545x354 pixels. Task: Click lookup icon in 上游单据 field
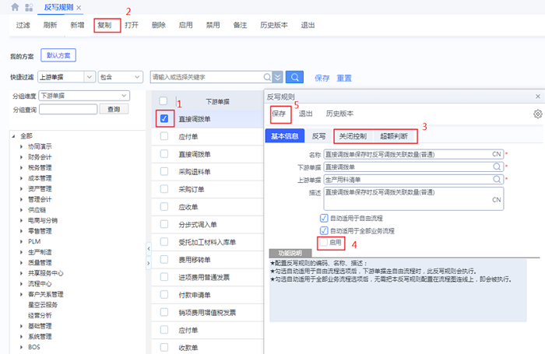(496, 179)
